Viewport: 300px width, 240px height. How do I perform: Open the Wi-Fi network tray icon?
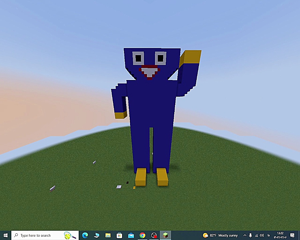256,235
